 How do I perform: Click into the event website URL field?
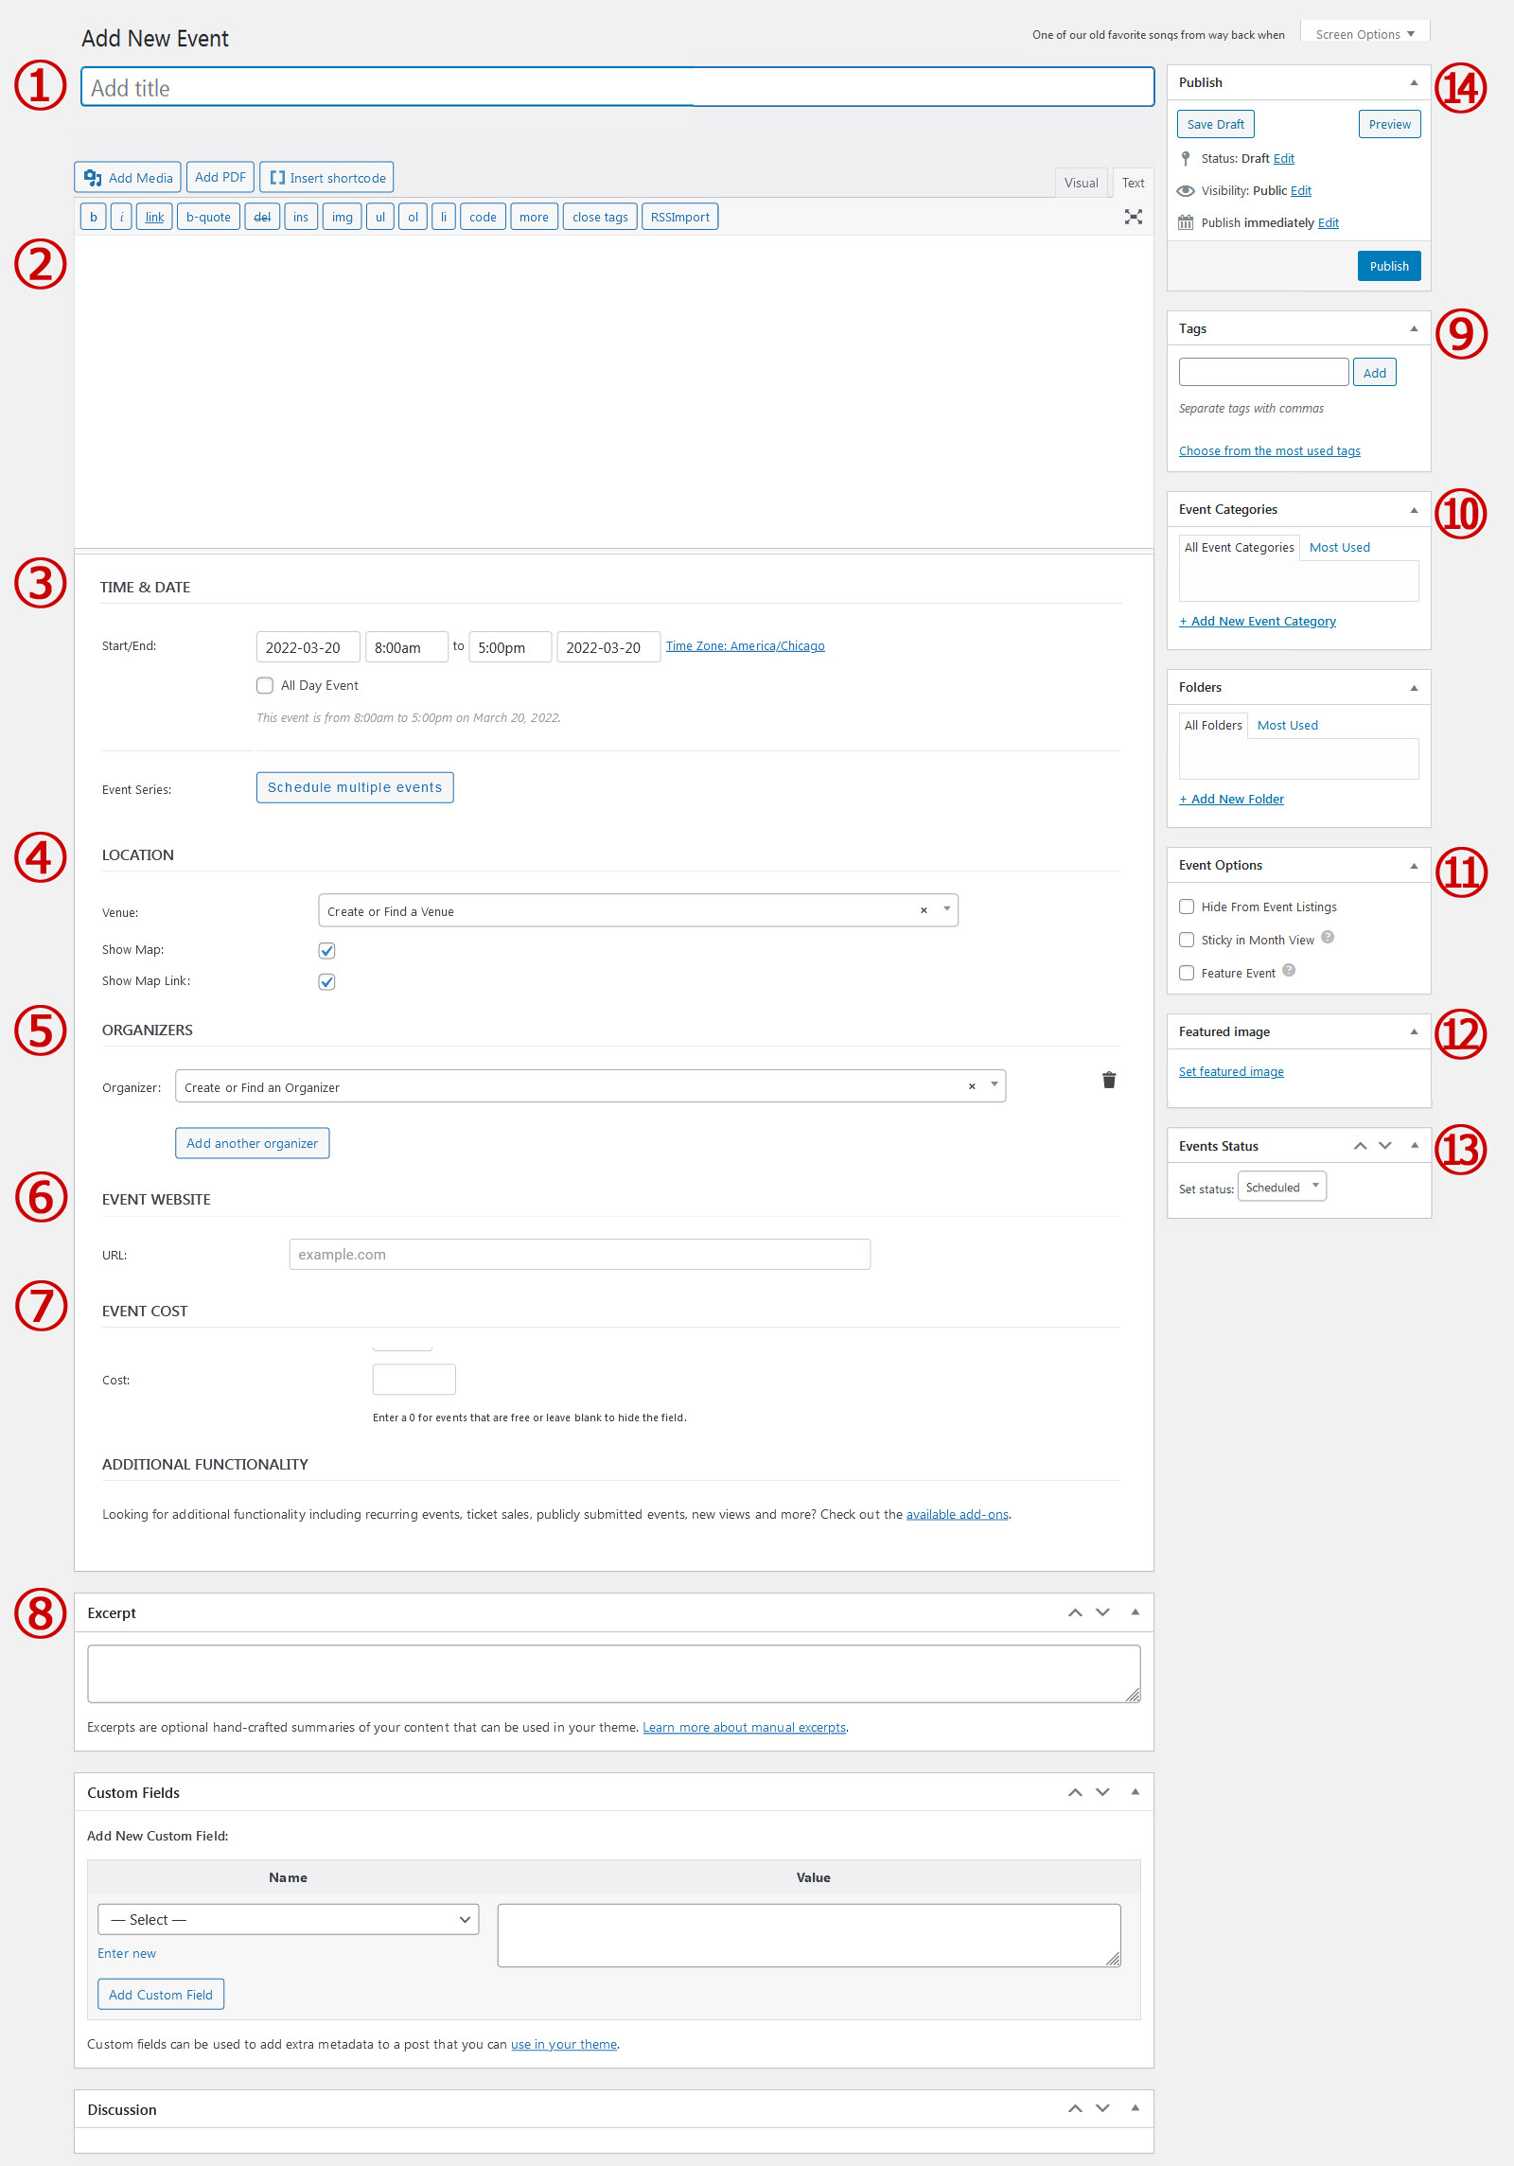click(x=579, y=1255)
